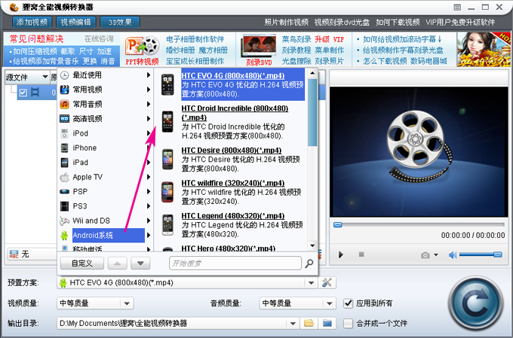This screenshot has height=338, width=513.
Task: Click the magnifier search icon
Action: pyautogui.click(x=309, y=263)
